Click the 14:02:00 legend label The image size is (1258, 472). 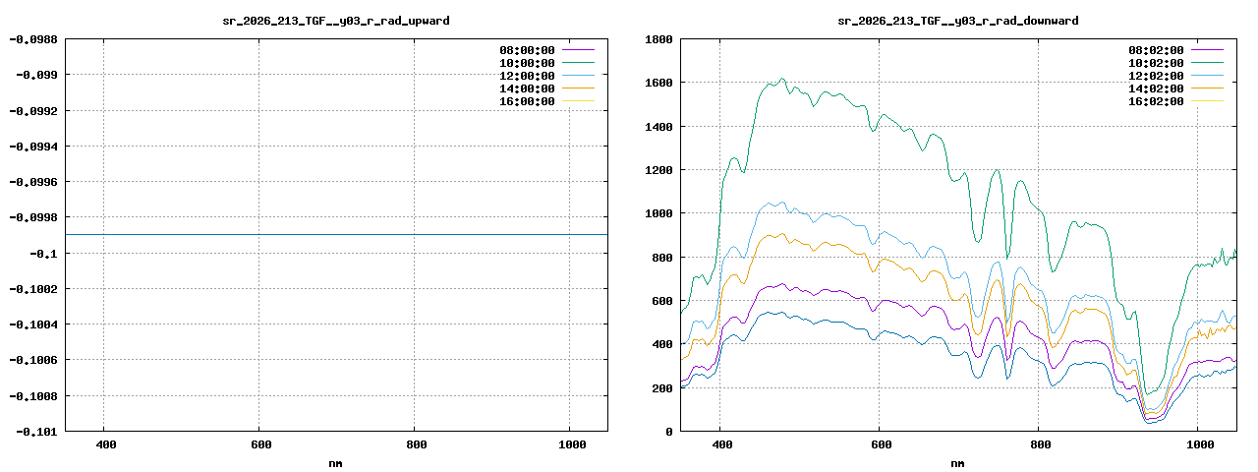(x=1156, y=88)
